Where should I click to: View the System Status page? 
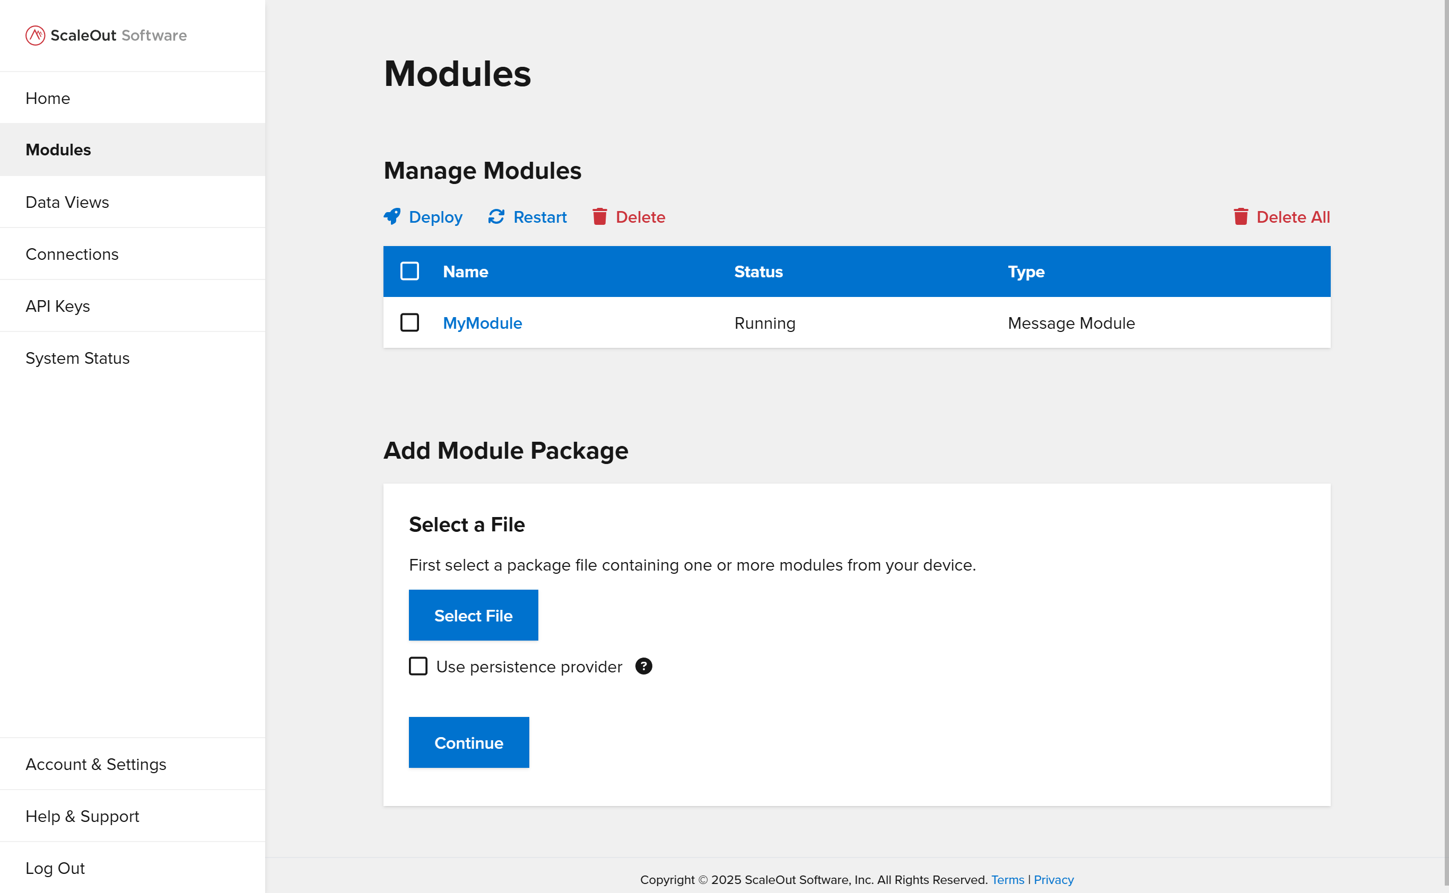pos(132,358)
